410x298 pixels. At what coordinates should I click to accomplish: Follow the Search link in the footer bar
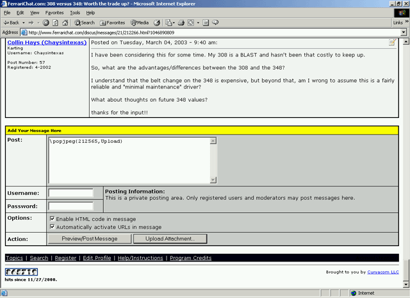(x=39, y=258)
